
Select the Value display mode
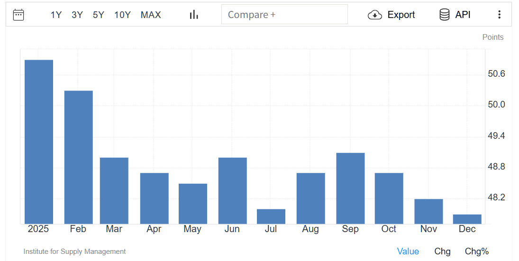point(408,251)
